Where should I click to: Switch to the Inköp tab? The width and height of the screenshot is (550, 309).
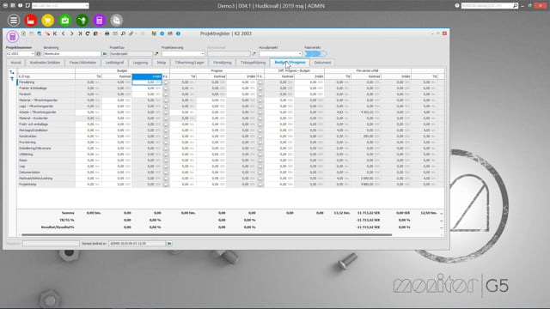coord(162,63)
